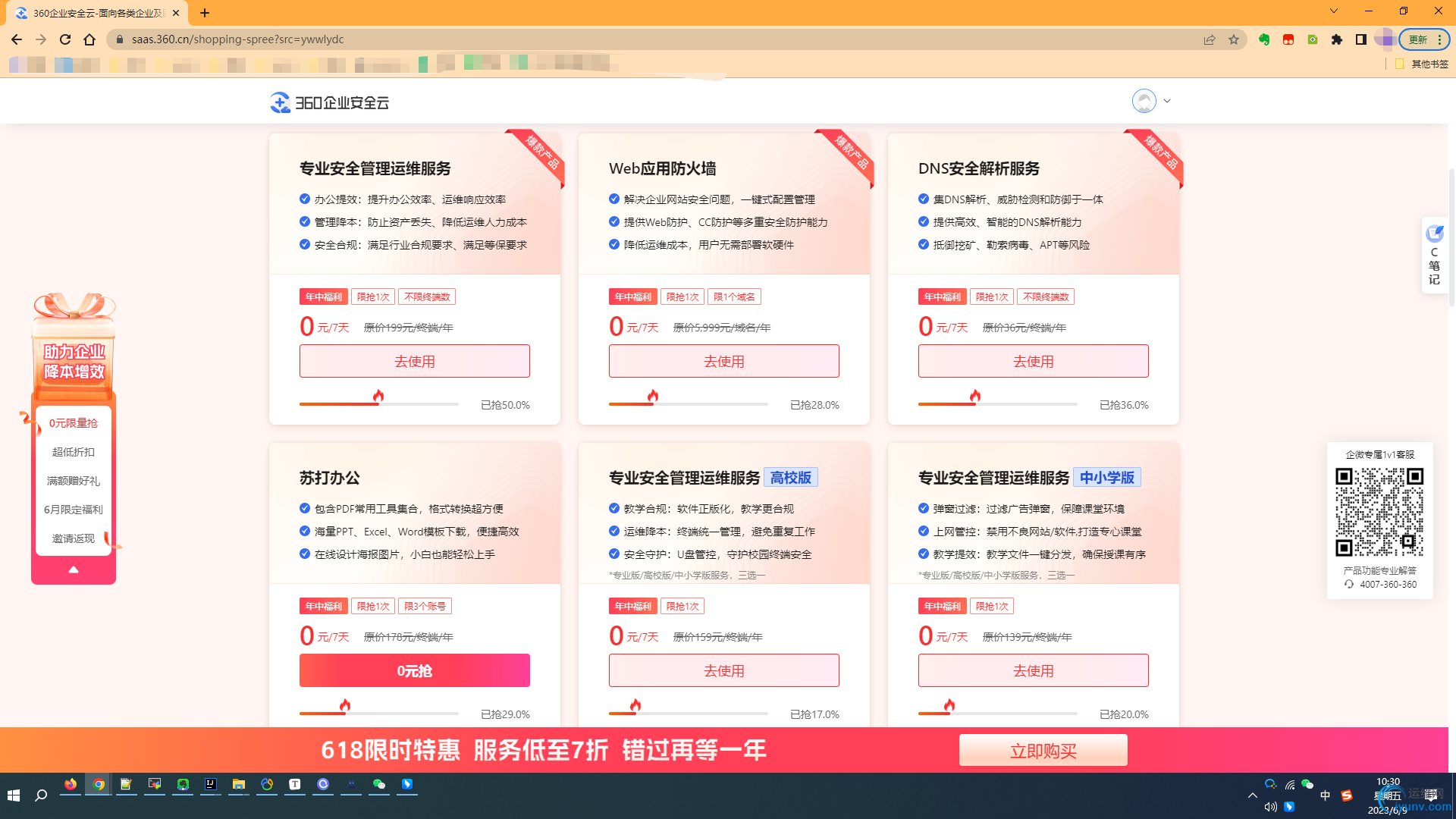Go back to the previous page
1456x819 pixels.
17,39
